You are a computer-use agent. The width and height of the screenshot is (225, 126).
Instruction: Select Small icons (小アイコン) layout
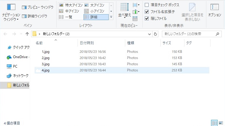pyautogui.click(x=94, y=11)
